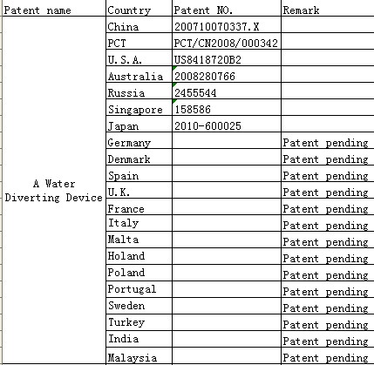Viewport: 374px width, 365px height.
Task: Select the Patent pending remark for Denmark
Action: [x=328, y=157]
